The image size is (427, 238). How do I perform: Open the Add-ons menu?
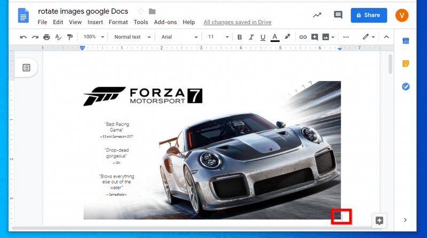(165, 22)
